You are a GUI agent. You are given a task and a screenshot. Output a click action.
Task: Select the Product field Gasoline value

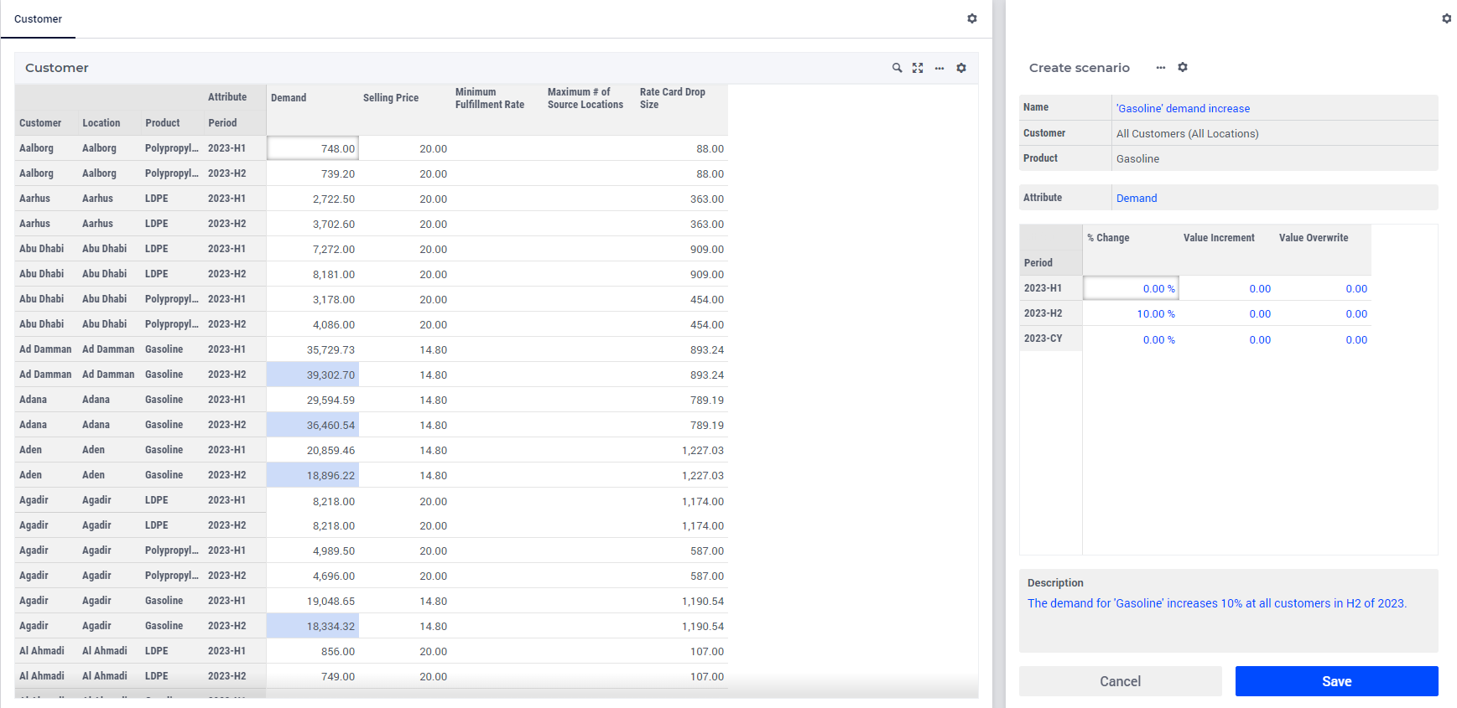1274,158
